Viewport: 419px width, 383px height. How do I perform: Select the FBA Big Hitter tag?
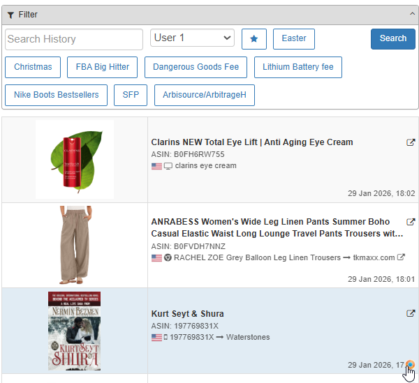pyautogui.click(x=103, y=67)
